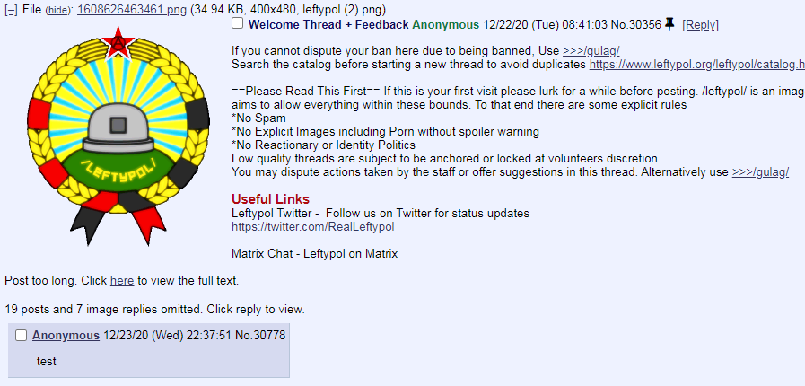
Task: Open the twitter.com/RealLeftypol link
Action: (x=312, y=227)
